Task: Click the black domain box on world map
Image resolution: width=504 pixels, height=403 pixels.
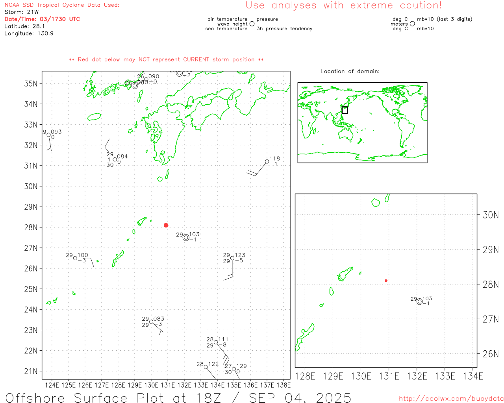Action: tap(345, 110)
